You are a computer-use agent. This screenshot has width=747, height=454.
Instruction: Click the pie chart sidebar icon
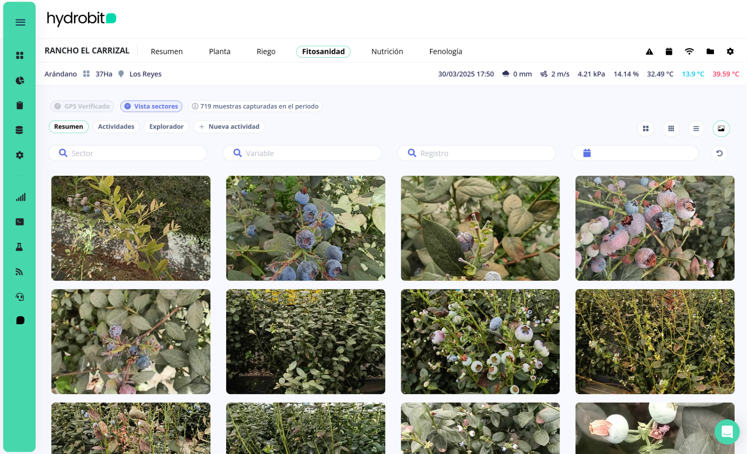click(x=20, y=80)
